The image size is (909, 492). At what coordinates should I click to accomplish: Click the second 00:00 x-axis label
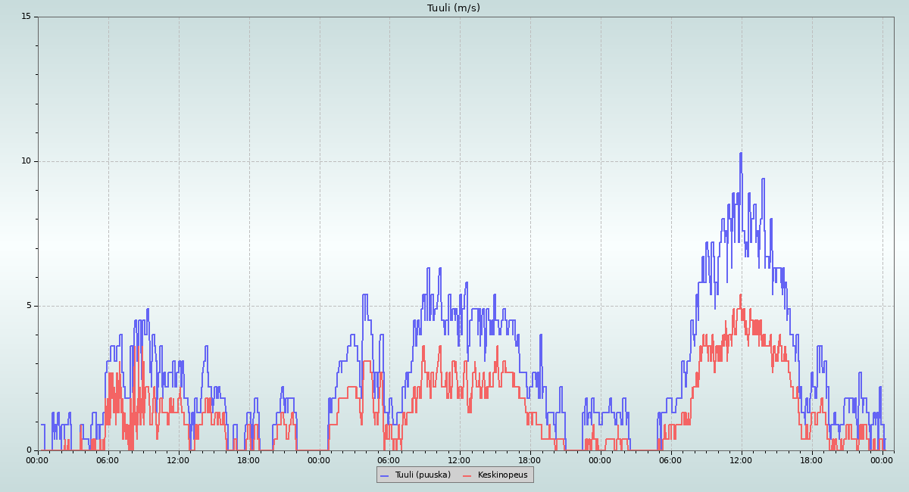319,460
